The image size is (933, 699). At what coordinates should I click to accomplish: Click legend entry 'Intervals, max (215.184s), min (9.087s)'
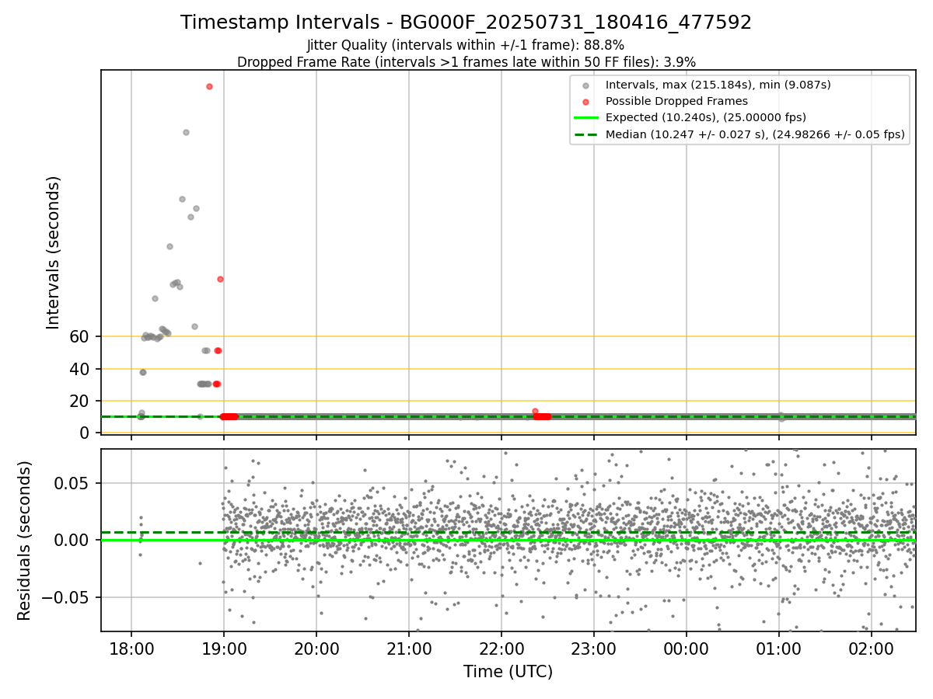pyautogui.click(x=718, y=85)
